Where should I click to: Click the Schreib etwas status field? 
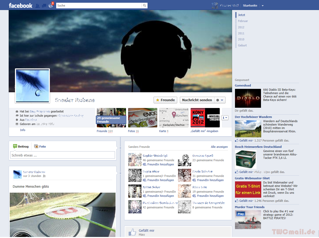pos(62,155)
